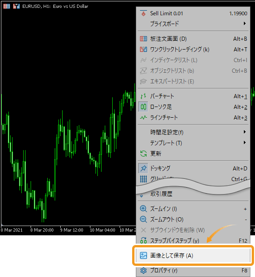Click the 板注文画面 menu icon
The image size is (255, 277).
coord(143,39)
